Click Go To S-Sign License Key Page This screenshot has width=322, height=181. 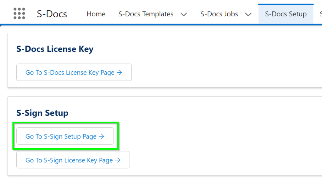click(73, 160)
